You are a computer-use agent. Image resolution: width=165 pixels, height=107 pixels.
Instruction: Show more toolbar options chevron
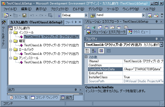tap(162, 15)
